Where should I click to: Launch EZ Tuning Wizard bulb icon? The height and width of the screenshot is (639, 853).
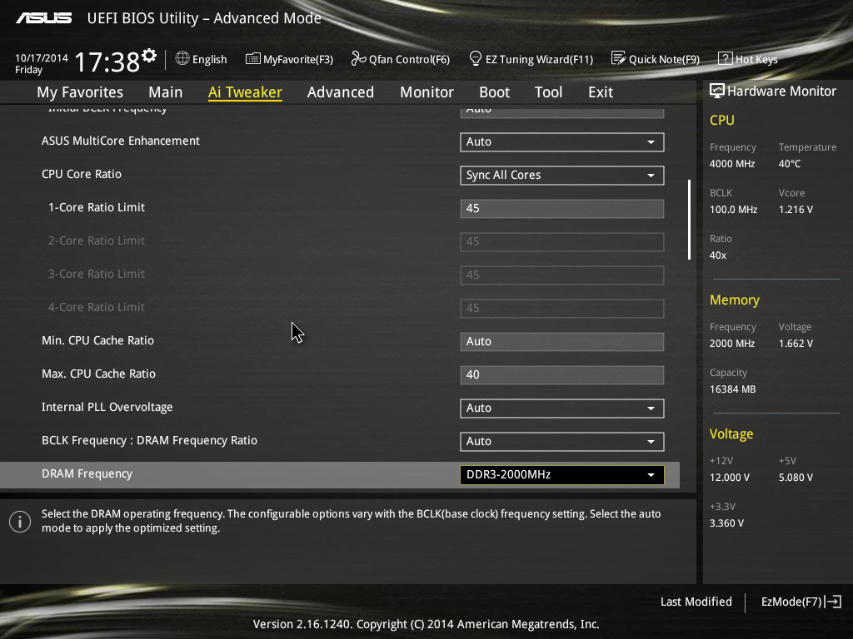[x=476, y=58]
